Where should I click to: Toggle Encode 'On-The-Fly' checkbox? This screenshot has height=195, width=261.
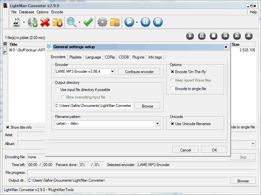click(x=173, y=72)
